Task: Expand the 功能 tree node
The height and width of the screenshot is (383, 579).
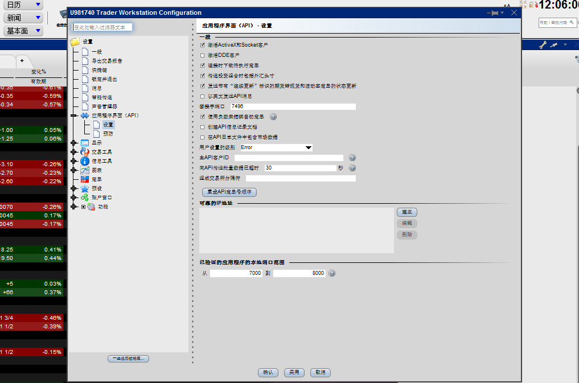Action: click(x=74, y=207)
